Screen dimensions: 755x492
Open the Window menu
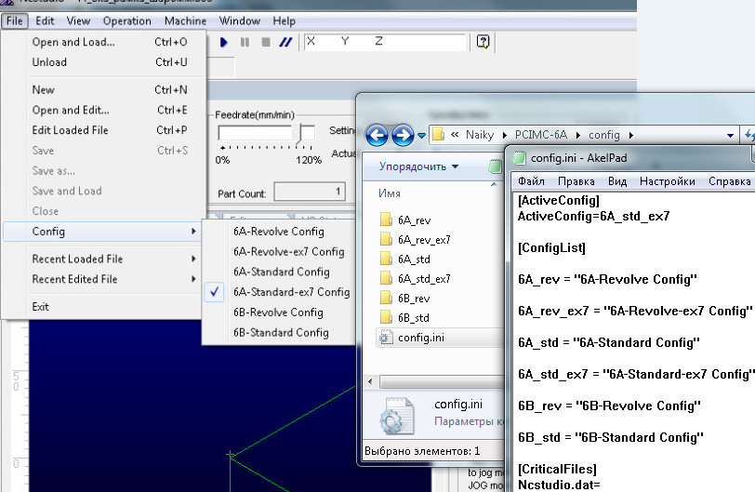(x=240, y=21)
